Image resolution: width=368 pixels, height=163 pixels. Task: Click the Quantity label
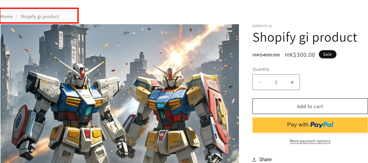pos(261,69)
